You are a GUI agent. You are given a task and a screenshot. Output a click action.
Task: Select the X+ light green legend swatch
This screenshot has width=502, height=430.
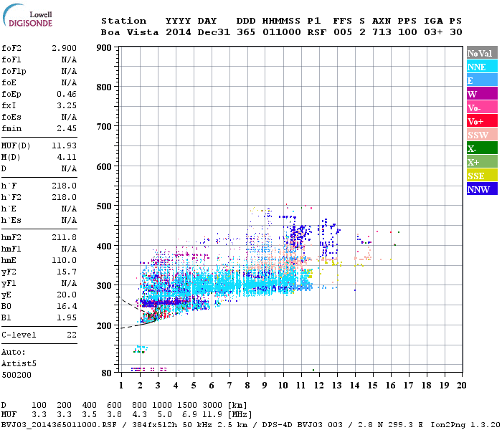tap(482, 161)
